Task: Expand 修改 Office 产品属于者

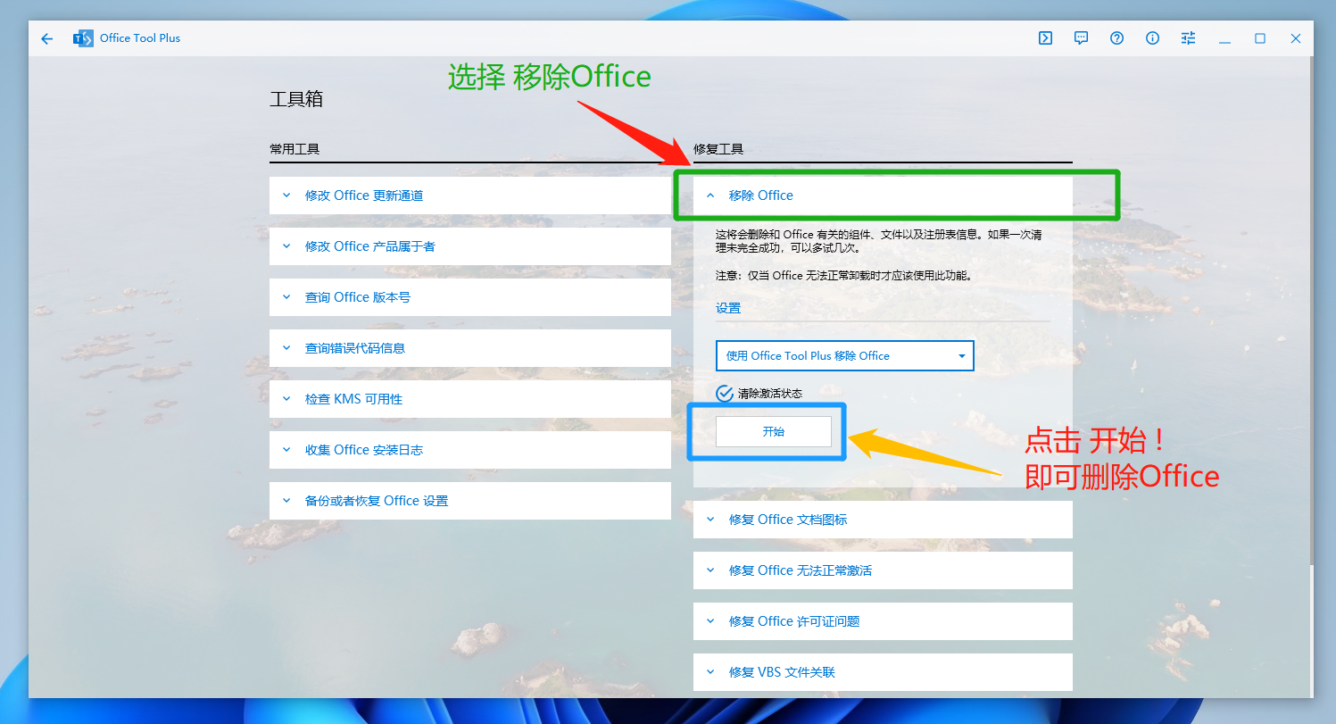Action: (x=470, y=246)
